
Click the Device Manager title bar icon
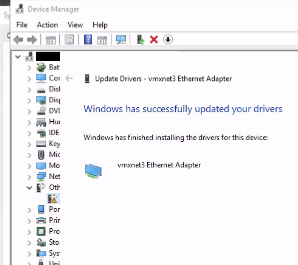coord(20,9)
